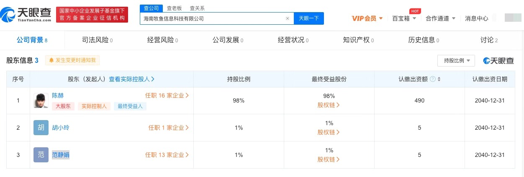Viewport: 524px width, 177px height.
Task: Click into the company name search field
Action: pyautogui.click(x=211, y=18)
